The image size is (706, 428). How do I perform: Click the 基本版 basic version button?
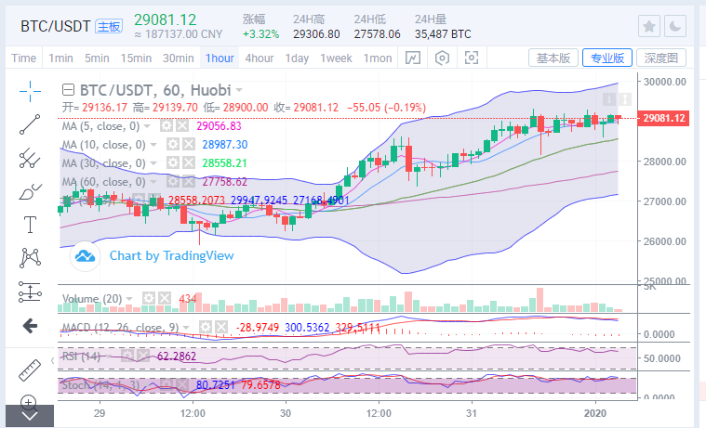554,58
